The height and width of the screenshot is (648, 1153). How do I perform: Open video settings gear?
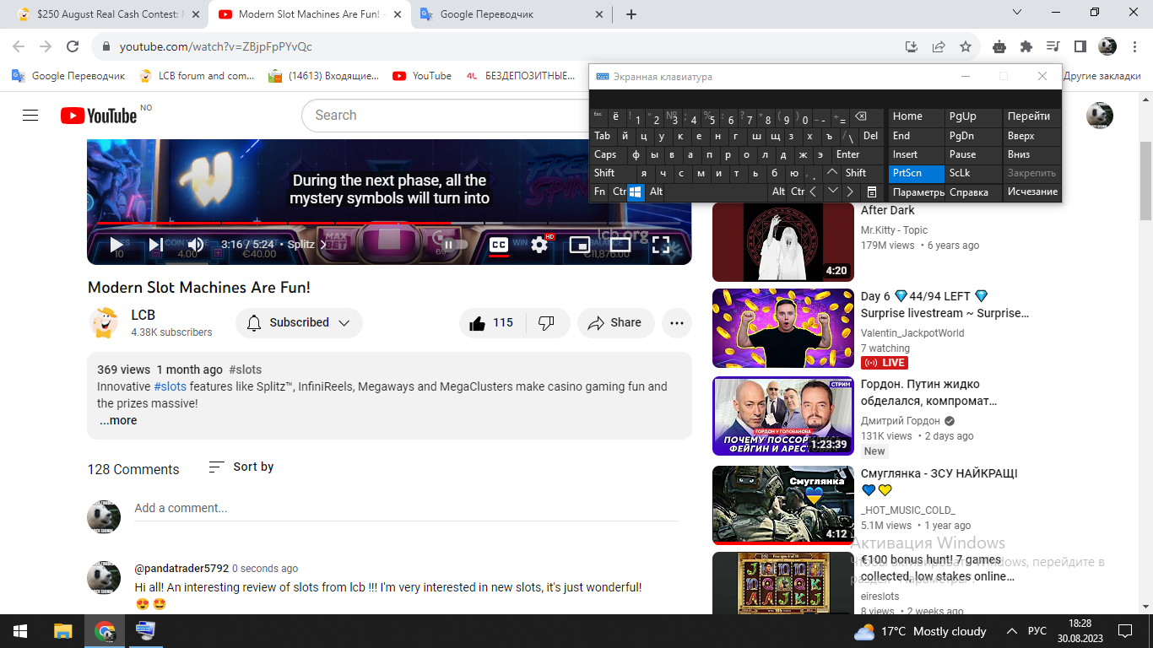coord(539,245)
